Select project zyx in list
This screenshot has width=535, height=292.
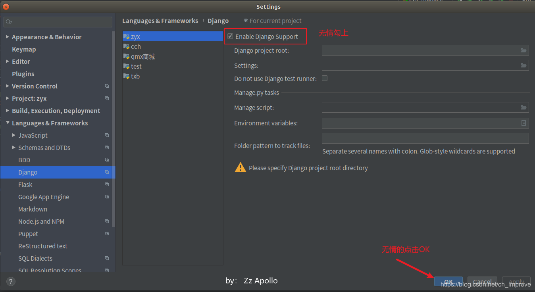(x=173, y=36)
